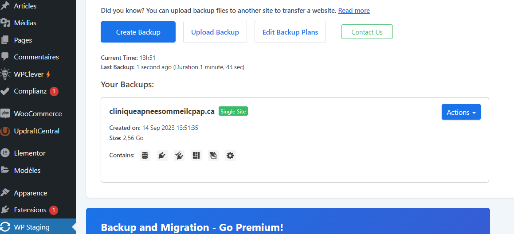Viewport: 514px width, 234px height.
Task: Click the Create Backup button
Action: [x=138, y=32]
